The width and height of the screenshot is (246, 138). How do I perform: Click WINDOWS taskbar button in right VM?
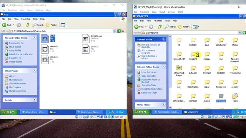(x=198, y=112)
